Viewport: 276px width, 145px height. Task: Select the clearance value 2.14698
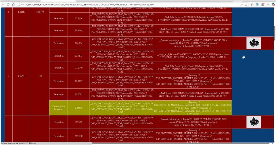pyautogui.click(x=78, y=108)
